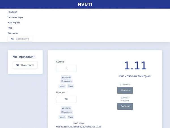Set Процент to Мин

[x=71, y=117]
